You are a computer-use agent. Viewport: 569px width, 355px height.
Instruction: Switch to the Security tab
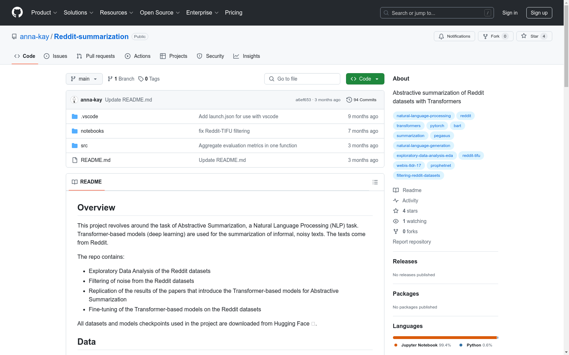tap(211, 56)
